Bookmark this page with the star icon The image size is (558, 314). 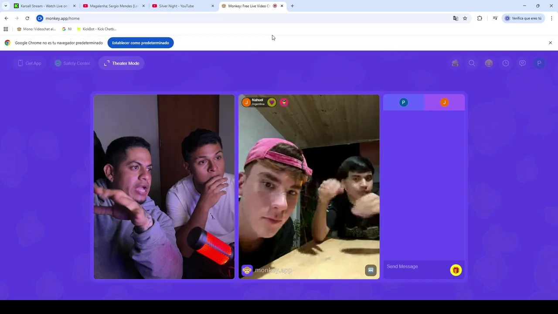point(465,18)
